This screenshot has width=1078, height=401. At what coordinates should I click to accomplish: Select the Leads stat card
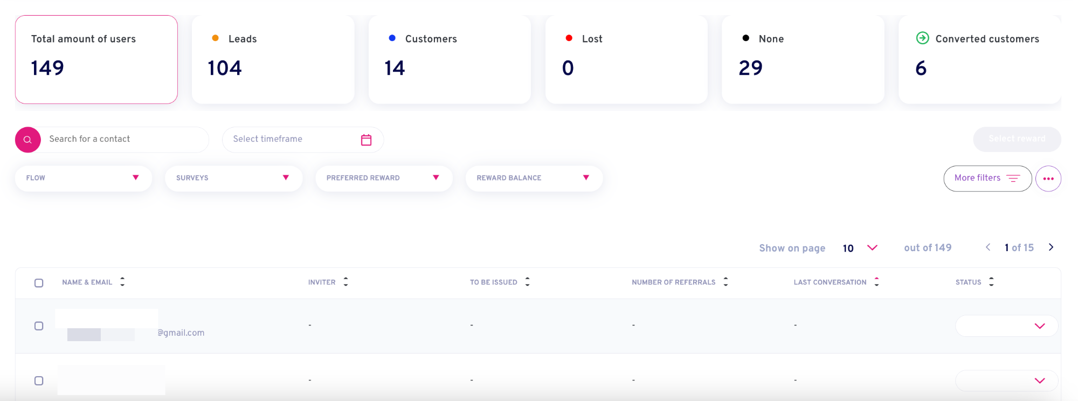coord(273,59)
